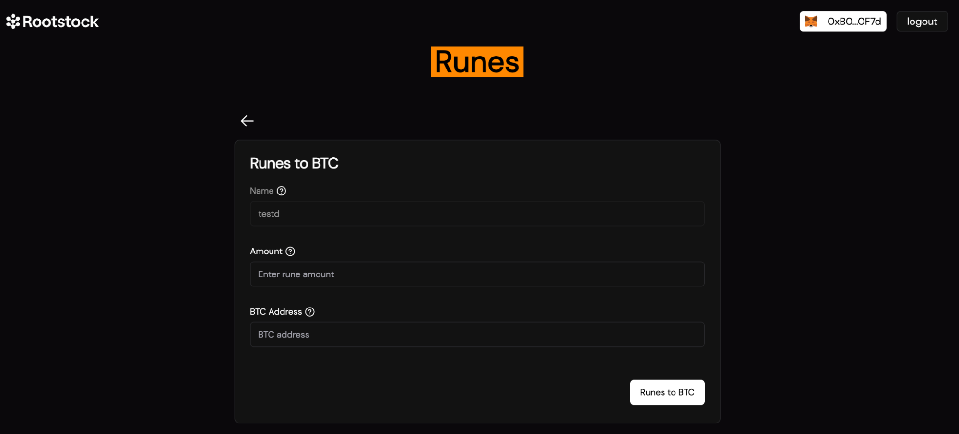959x434 pixels.
Task: Click the back arrow icon
Action: tap(247, 121)
